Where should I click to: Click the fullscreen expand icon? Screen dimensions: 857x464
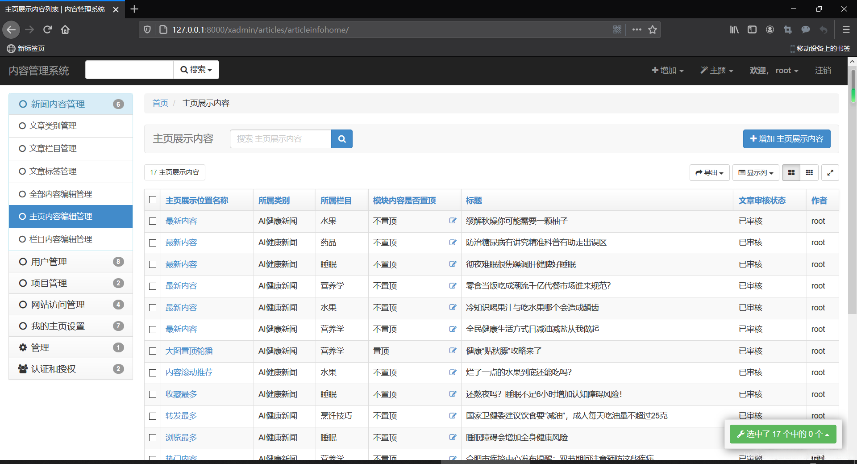click(x=830, y=172)
